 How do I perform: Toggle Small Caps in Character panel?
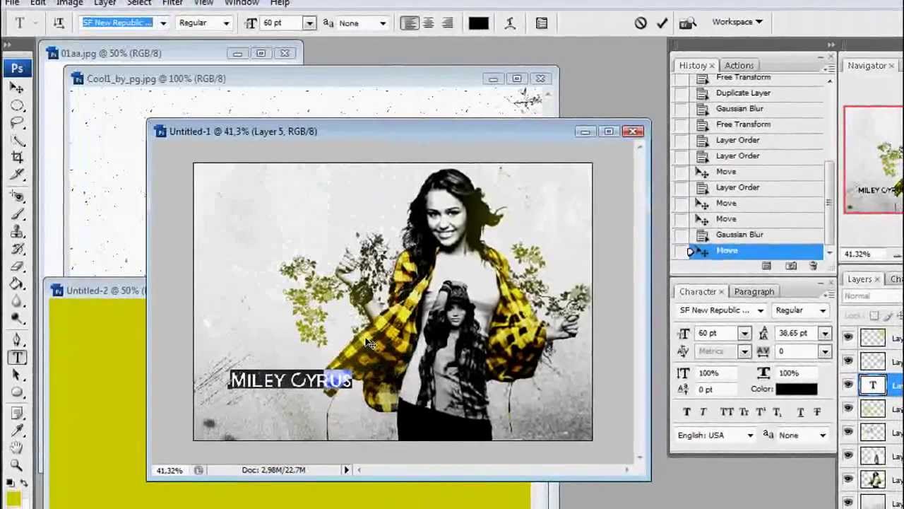tap(744, 411)
